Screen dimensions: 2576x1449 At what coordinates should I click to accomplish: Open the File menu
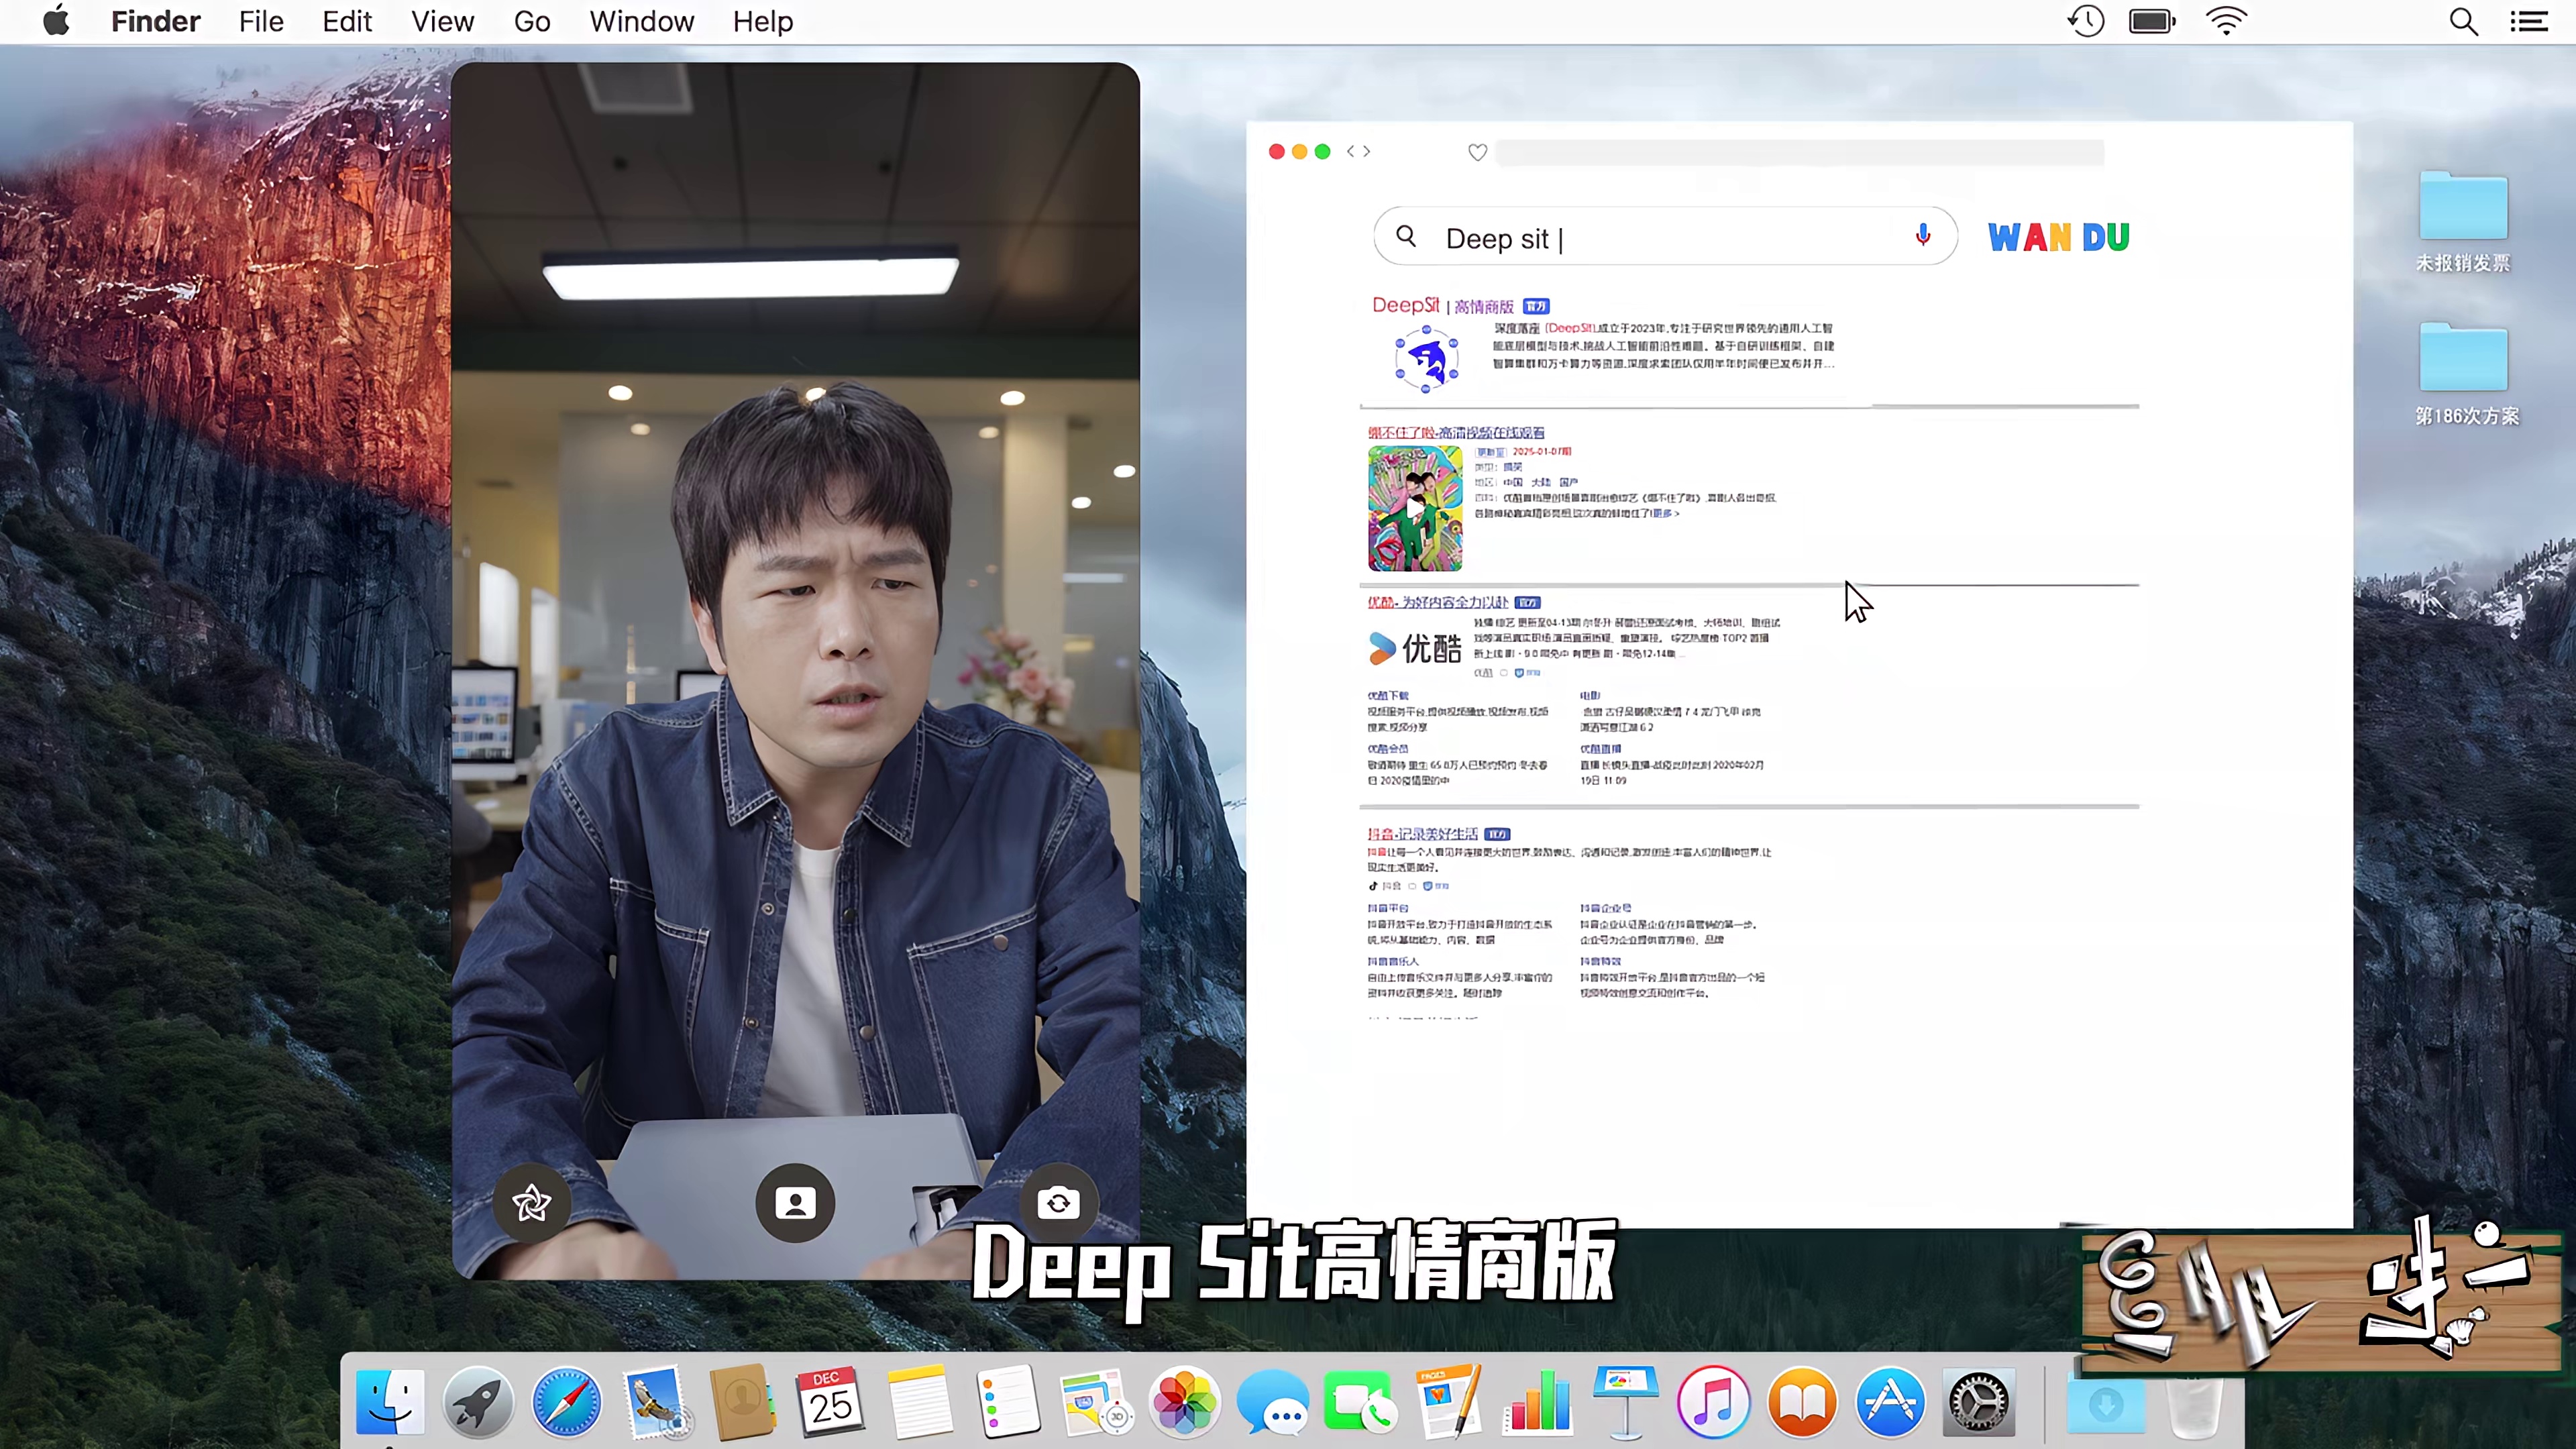click(x=261, y=22)
